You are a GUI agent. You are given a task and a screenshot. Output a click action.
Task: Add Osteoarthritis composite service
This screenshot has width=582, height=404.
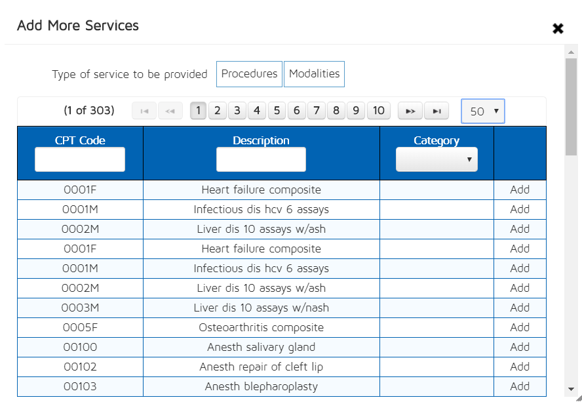519,327
